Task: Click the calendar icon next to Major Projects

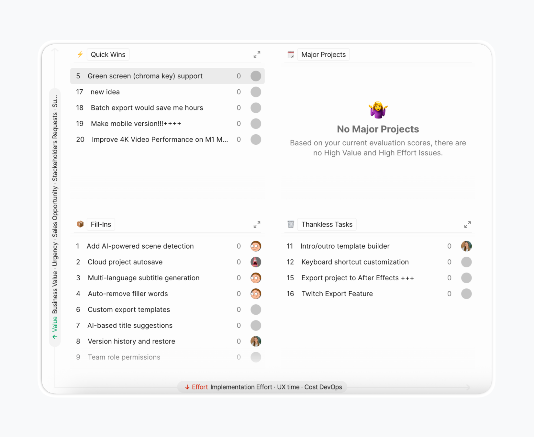Action: [291, 54]
